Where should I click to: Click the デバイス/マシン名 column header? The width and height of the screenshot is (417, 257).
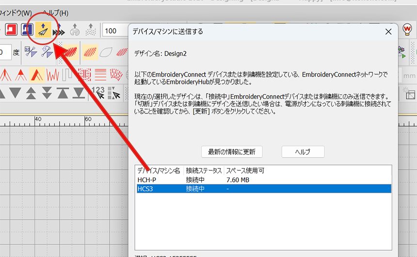[159, 171]
